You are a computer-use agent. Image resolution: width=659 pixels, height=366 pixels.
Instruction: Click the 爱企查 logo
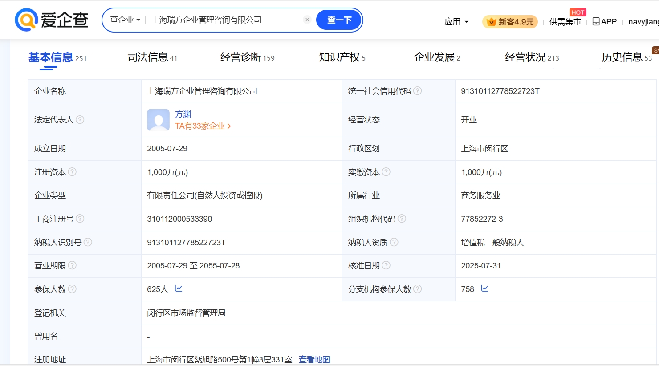(x=52, y=20)
